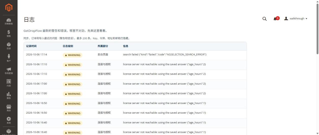Open the 报告 reports menu

pyautogui.click(x=9, y=96)
